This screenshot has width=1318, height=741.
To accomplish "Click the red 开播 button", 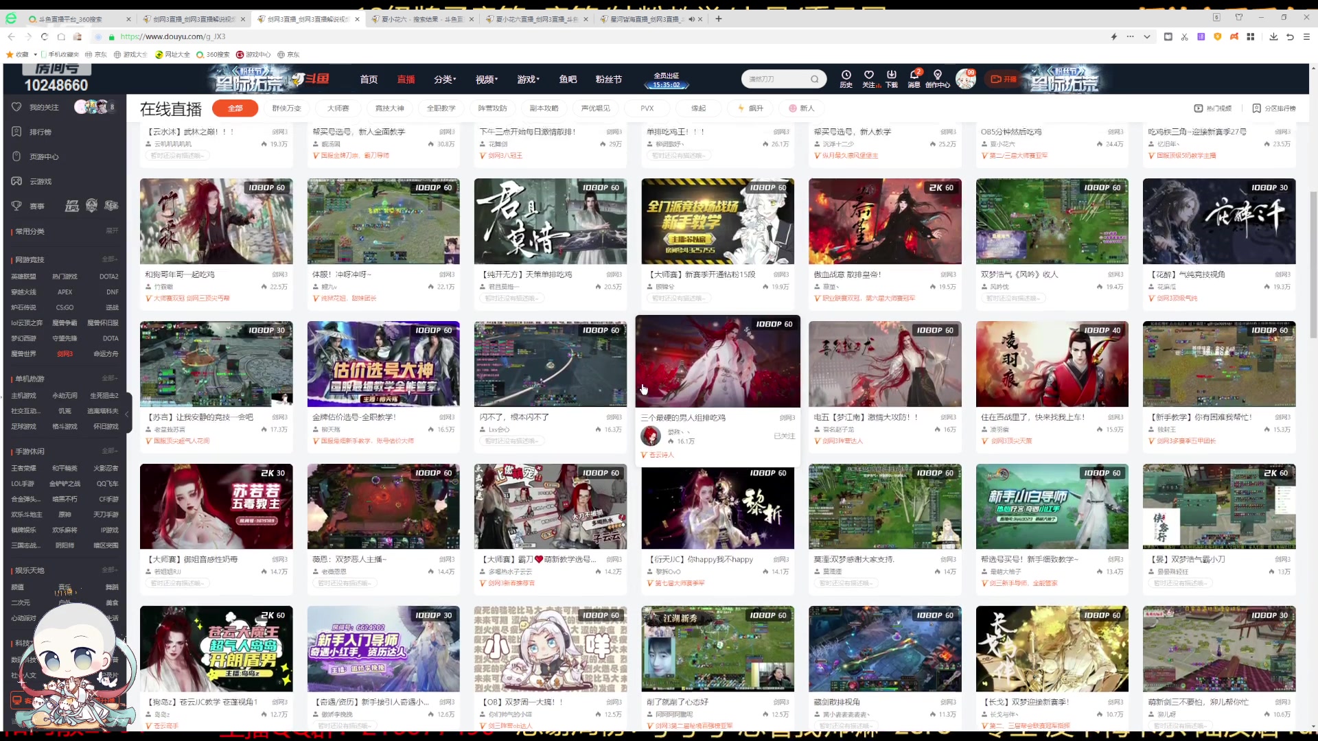I will click(1004, 79).
